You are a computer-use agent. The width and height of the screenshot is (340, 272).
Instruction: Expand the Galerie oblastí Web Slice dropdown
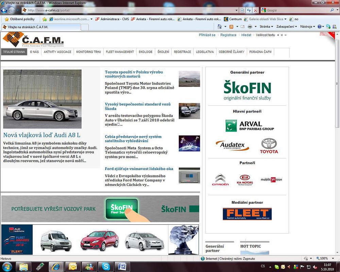285,19
